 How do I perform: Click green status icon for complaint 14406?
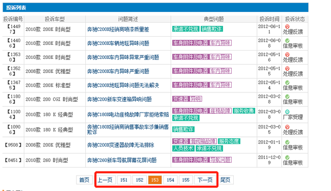pos(287,40)
